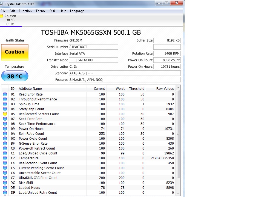Open the Theme menu
The image size is (270, 197).
[41, 11]
